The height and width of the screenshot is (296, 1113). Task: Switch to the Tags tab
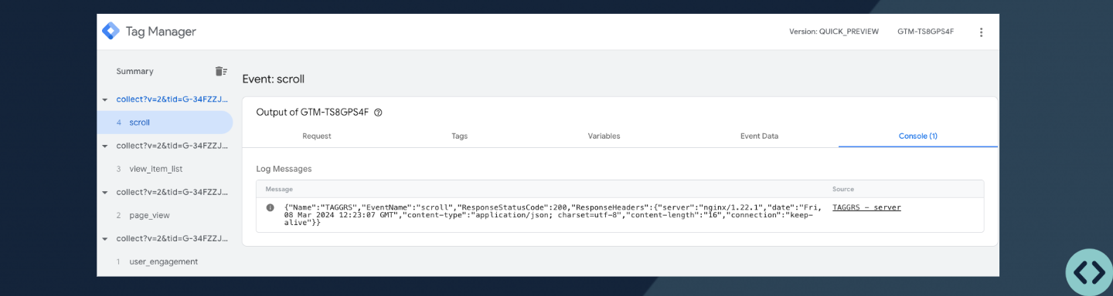[x=460, y=136]
